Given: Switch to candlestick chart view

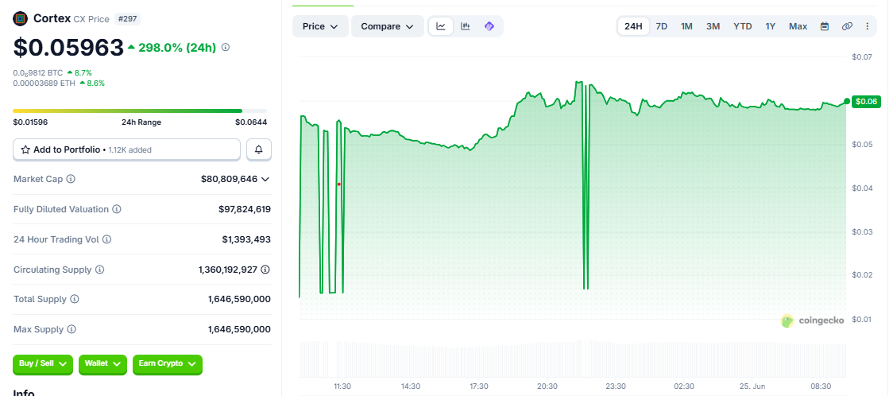Looking at the screenshot, I should [x=466, y=26].
